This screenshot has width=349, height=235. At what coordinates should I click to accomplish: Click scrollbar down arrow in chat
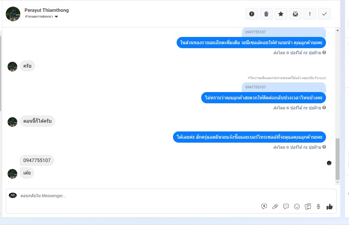pyautogui.click(x=338, y=182)
